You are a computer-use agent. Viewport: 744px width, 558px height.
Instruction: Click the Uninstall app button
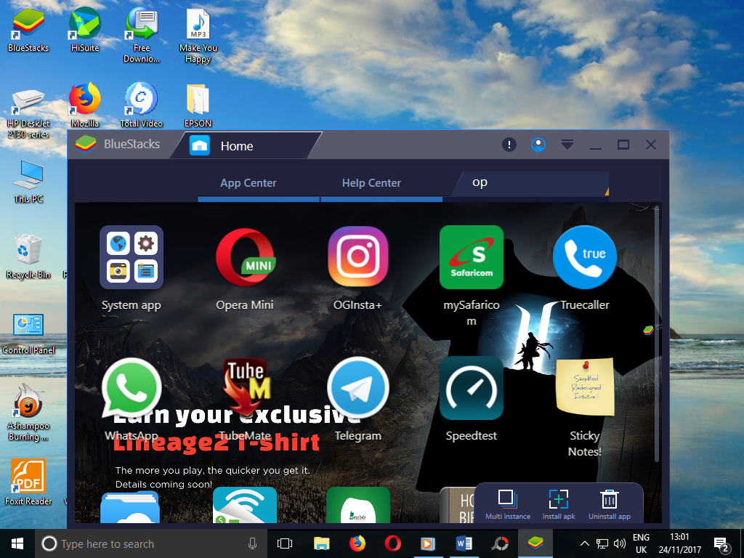[610, 504]
